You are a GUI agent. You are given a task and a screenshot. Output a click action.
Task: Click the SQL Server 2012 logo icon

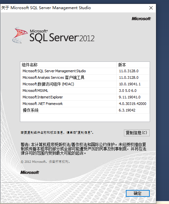click(20, 35)
